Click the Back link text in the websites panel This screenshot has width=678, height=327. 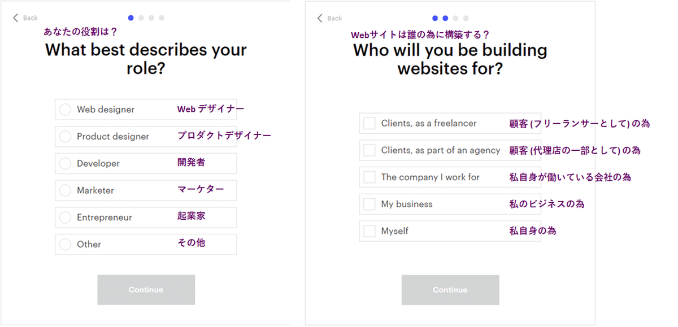[335, 19]
